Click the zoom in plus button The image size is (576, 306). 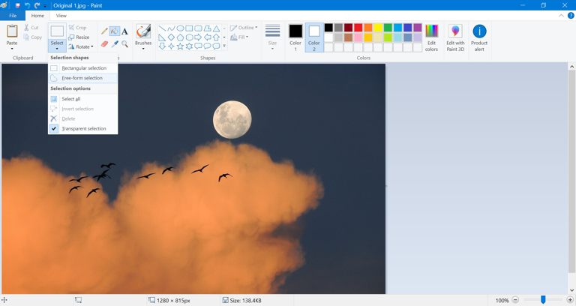click(570, 300)
